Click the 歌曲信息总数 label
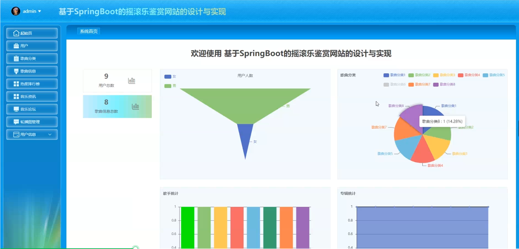This screenshot has width=519, height=249. point(106,111)
